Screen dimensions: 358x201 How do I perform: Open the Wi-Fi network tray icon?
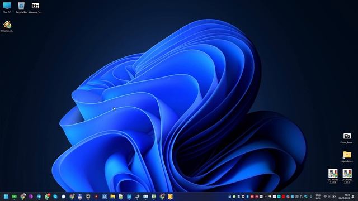point(325,197)
